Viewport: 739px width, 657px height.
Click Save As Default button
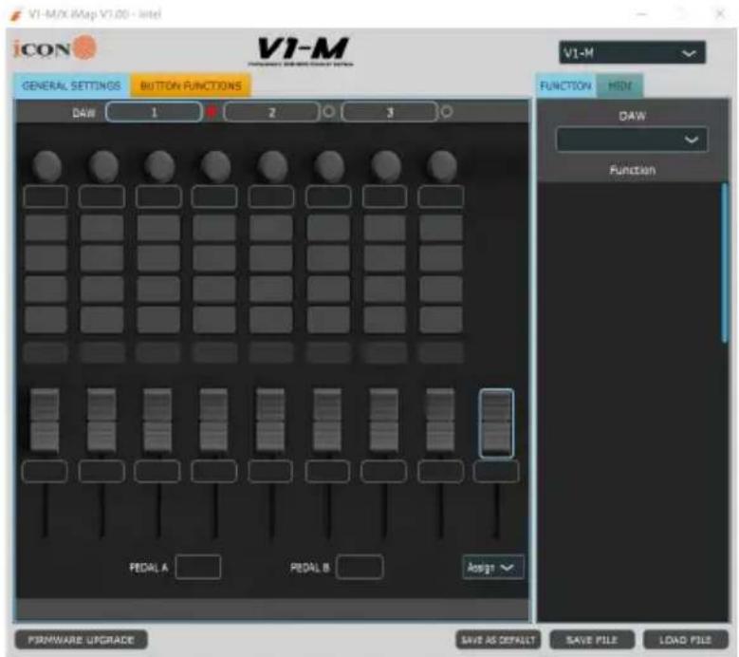click(498, 640)
